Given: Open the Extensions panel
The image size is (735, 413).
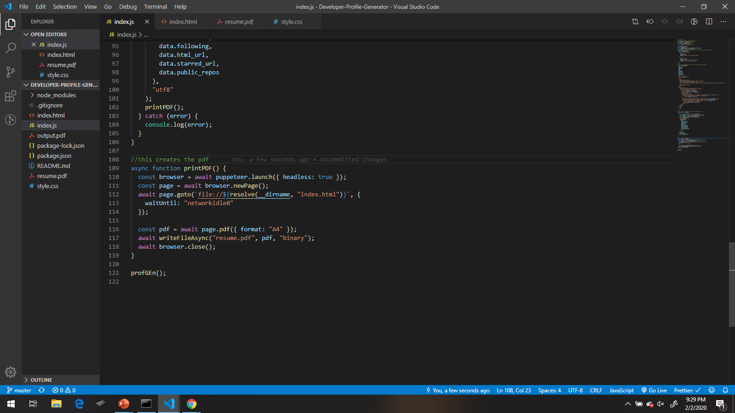Looking at the screenshot, I should [10, 96].
